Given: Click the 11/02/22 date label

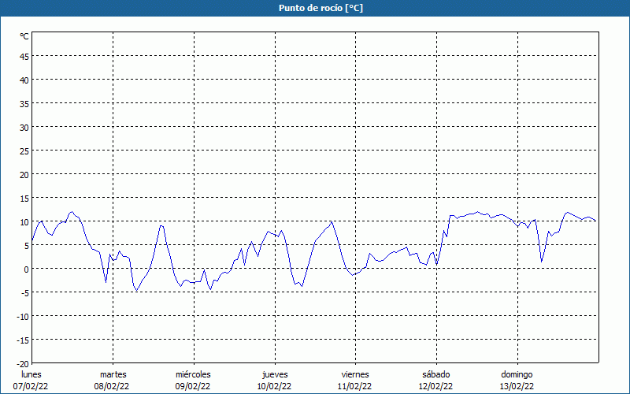Looking at the screenshot, I should coord(355,386).
